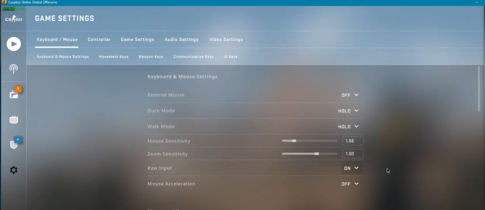Open the broadcast antenna icon in the sidebar
485x210 pixels.
click(14, 68)
